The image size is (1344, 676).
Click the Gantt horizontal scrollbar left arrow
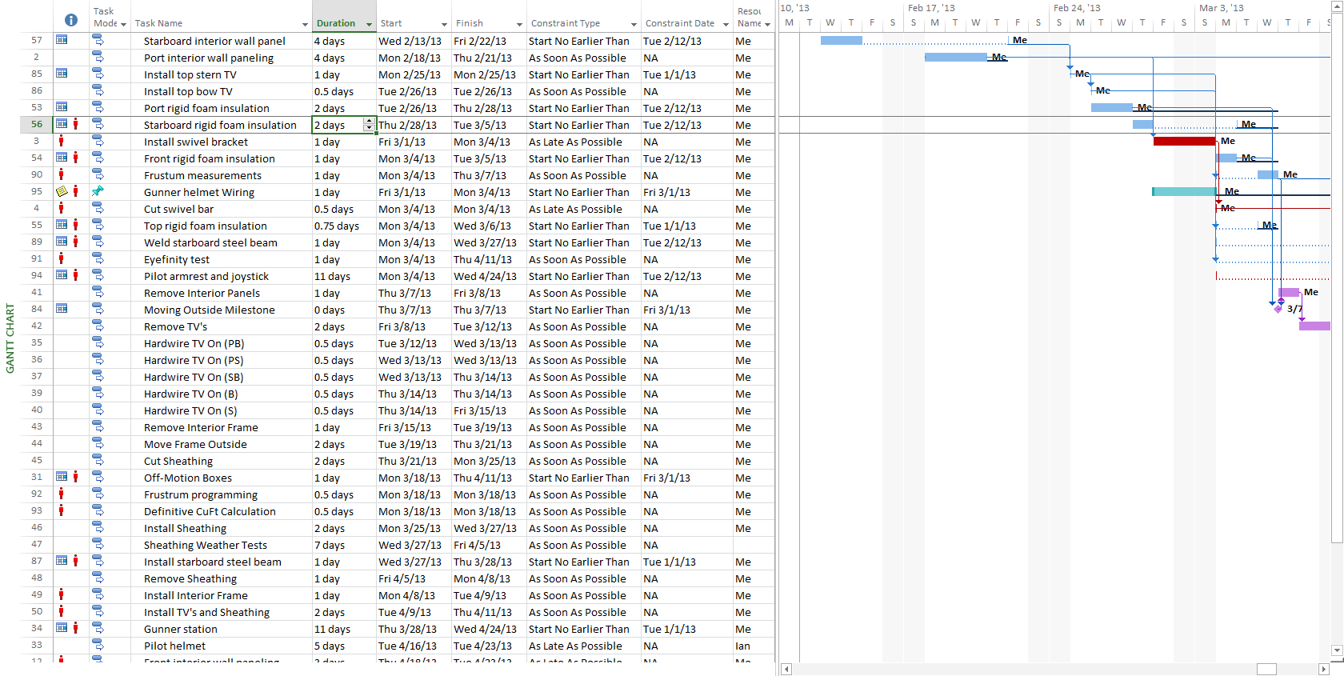(x=786, y=669)
